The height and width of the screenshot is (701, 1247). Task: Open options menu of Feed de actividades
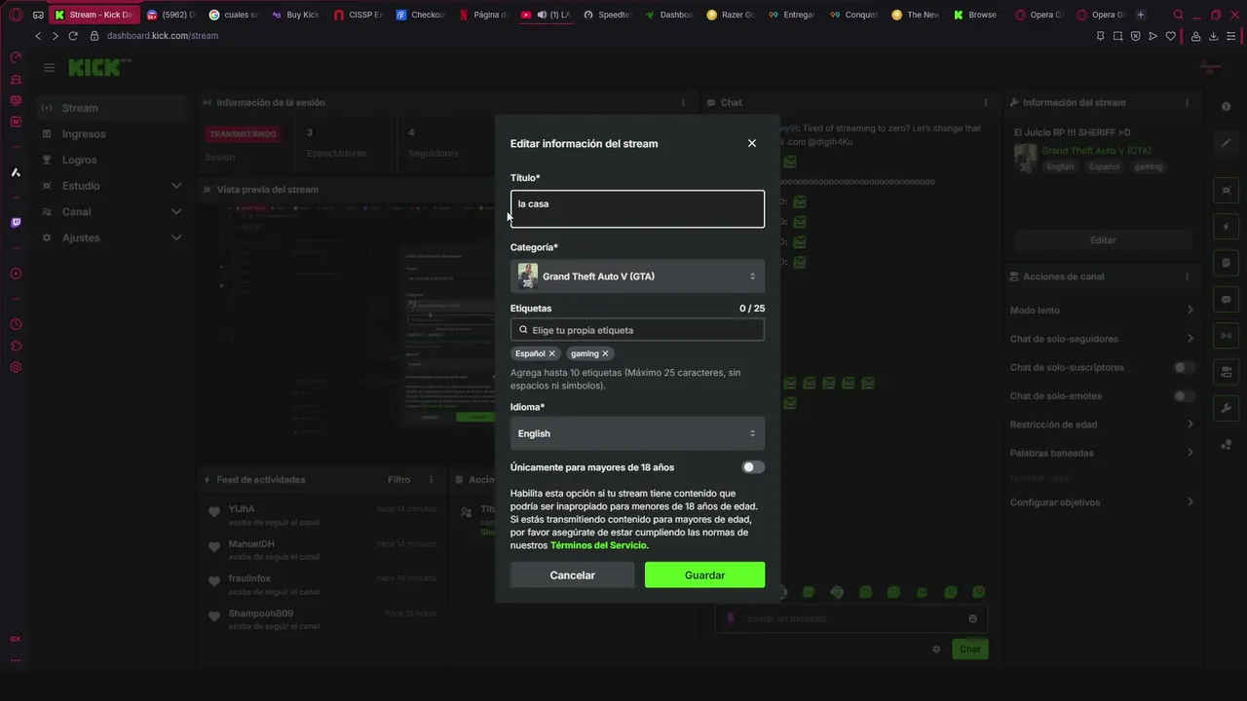(x=432, y=480)
